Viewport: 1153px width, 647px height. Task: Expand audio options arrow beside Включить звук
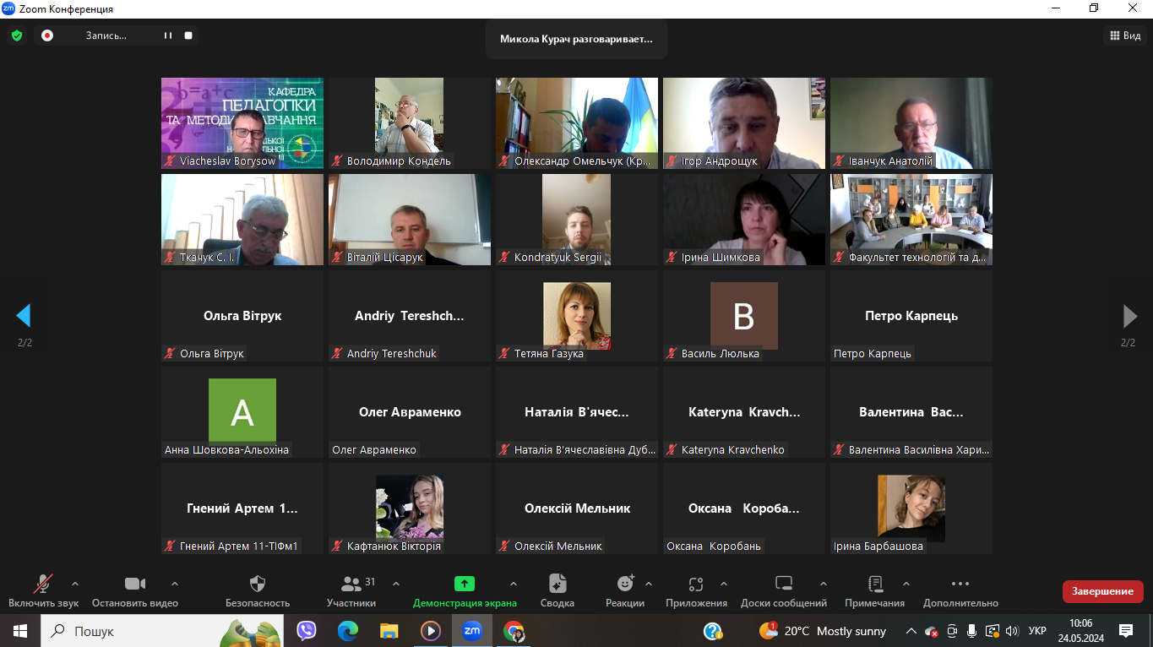75,584
